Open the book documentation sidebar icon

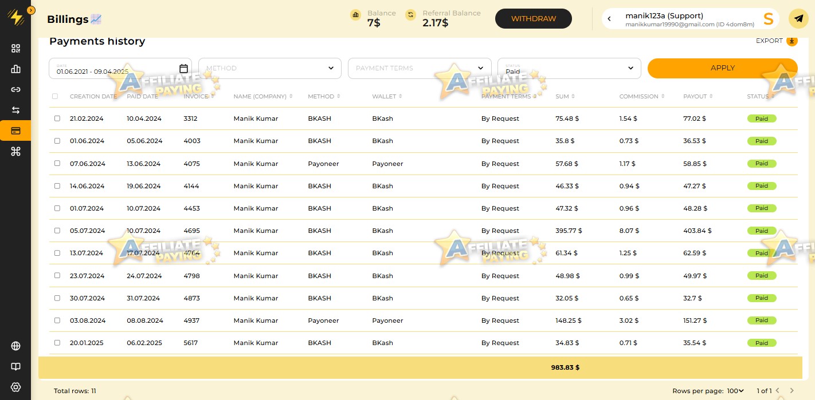coord(15,366)
